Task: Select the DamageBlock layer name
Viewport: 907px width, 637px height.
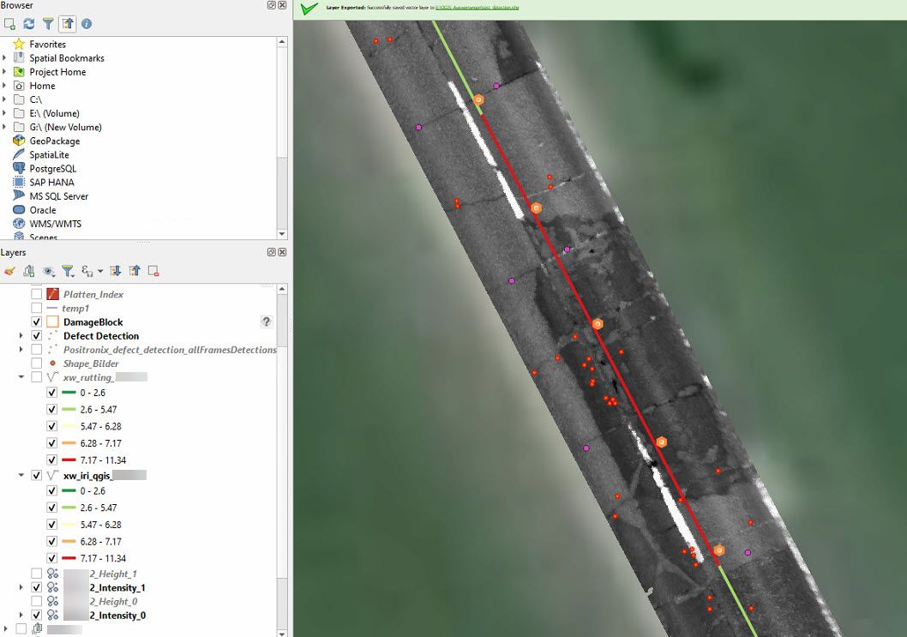Action: tap(93, 322)
